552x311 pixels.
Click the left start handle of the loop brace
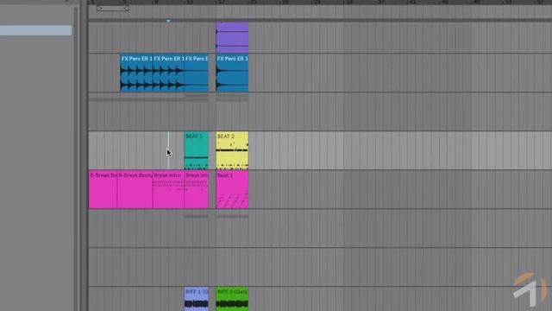(x=99, y=8)
